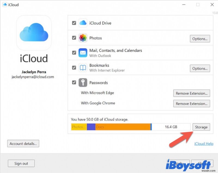Viewport: 218px width, 173px height.
Task: Open the Storage details
Action: click(201, 127)
